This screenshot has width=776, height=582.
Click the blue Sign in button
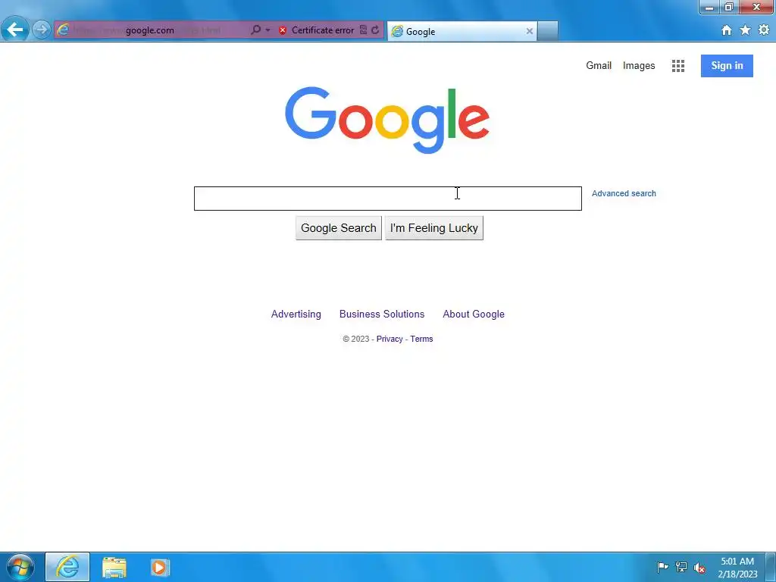coord(727,66)
